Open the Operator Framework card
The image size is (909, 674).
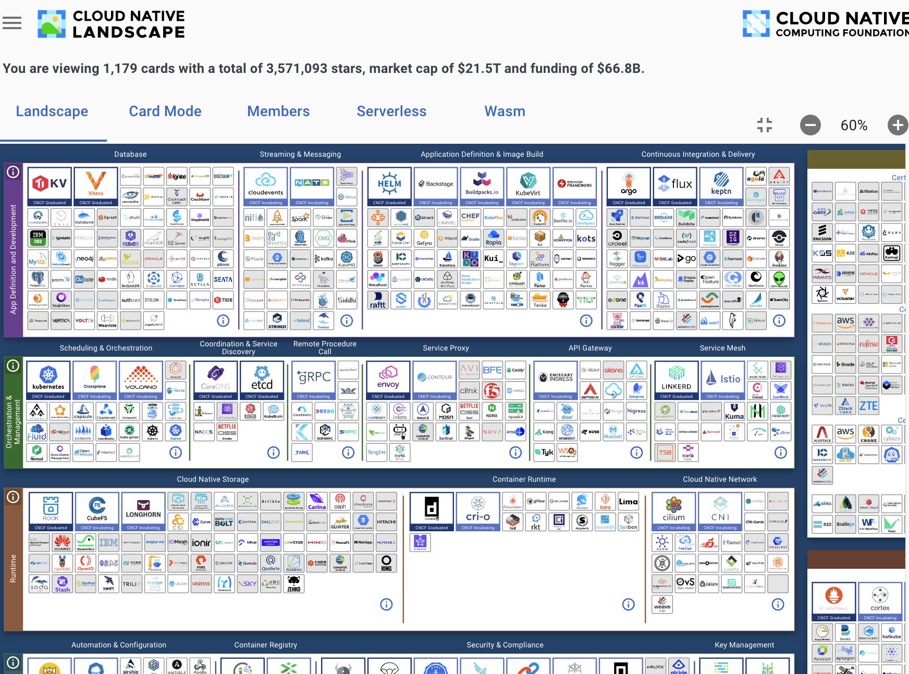tap(575, 186)
